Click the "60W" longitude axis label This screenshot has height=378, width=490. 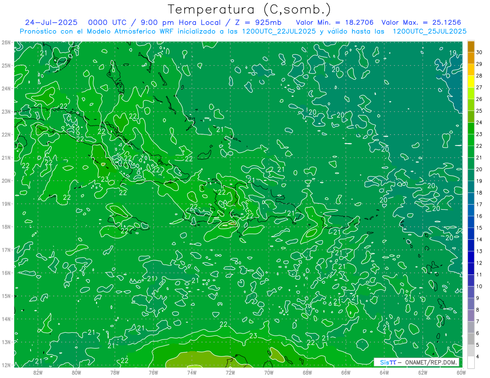point(461,372)
